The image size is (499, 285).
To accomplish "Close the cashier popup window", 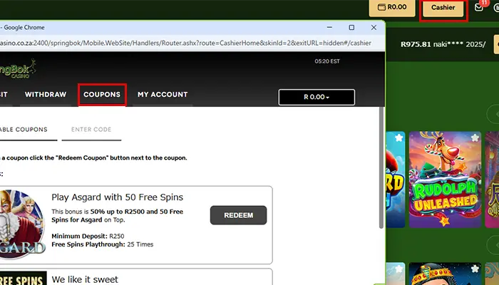I will [x=374, y=28].
